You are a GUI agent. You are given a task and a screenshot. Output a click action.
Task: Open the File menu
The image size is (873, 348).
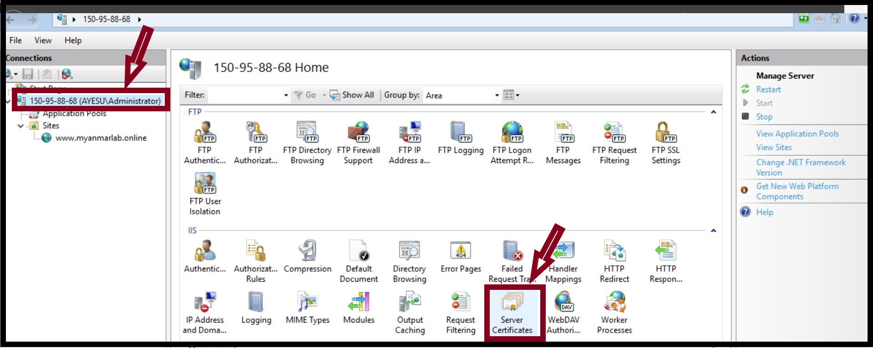tap(15, 40)
